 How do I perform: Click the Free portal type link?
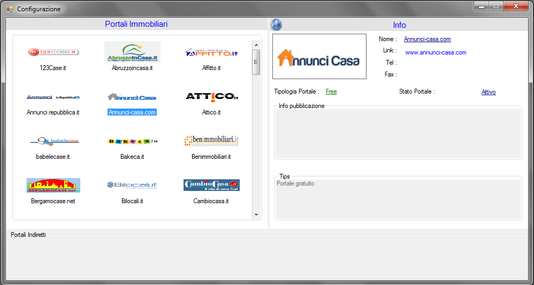331,91
